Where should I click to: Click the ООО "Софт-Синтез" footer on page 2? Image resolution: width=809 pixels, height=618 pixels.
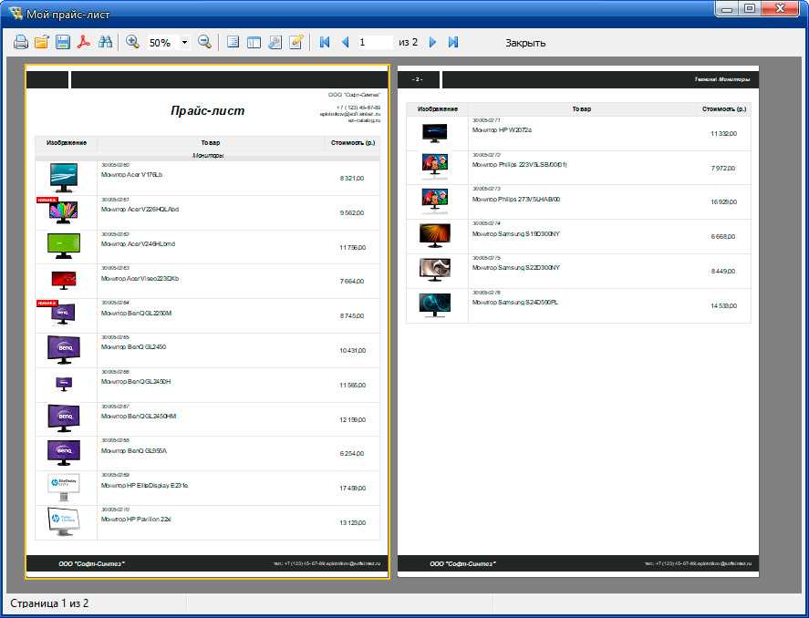coord(462,564)
